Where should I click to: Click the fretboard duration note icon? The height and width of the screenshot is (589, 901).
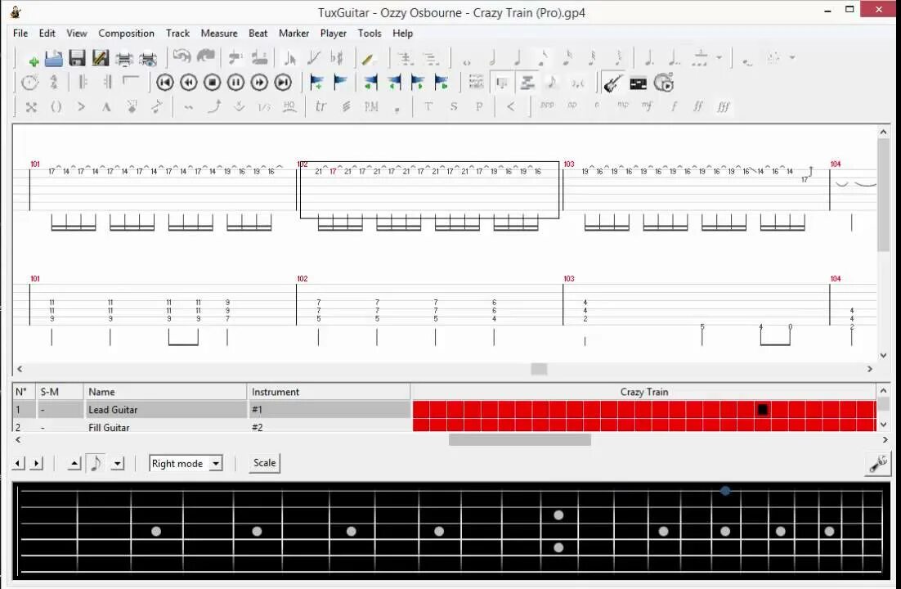click(96, 463)
